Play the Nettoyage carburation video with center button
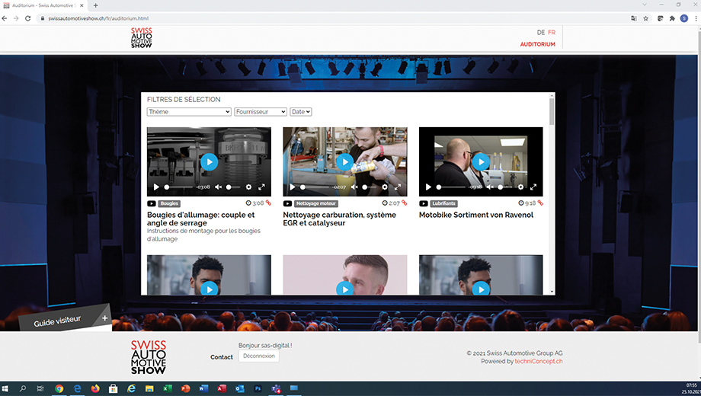The image size is (701, 396). click(344, 161)
